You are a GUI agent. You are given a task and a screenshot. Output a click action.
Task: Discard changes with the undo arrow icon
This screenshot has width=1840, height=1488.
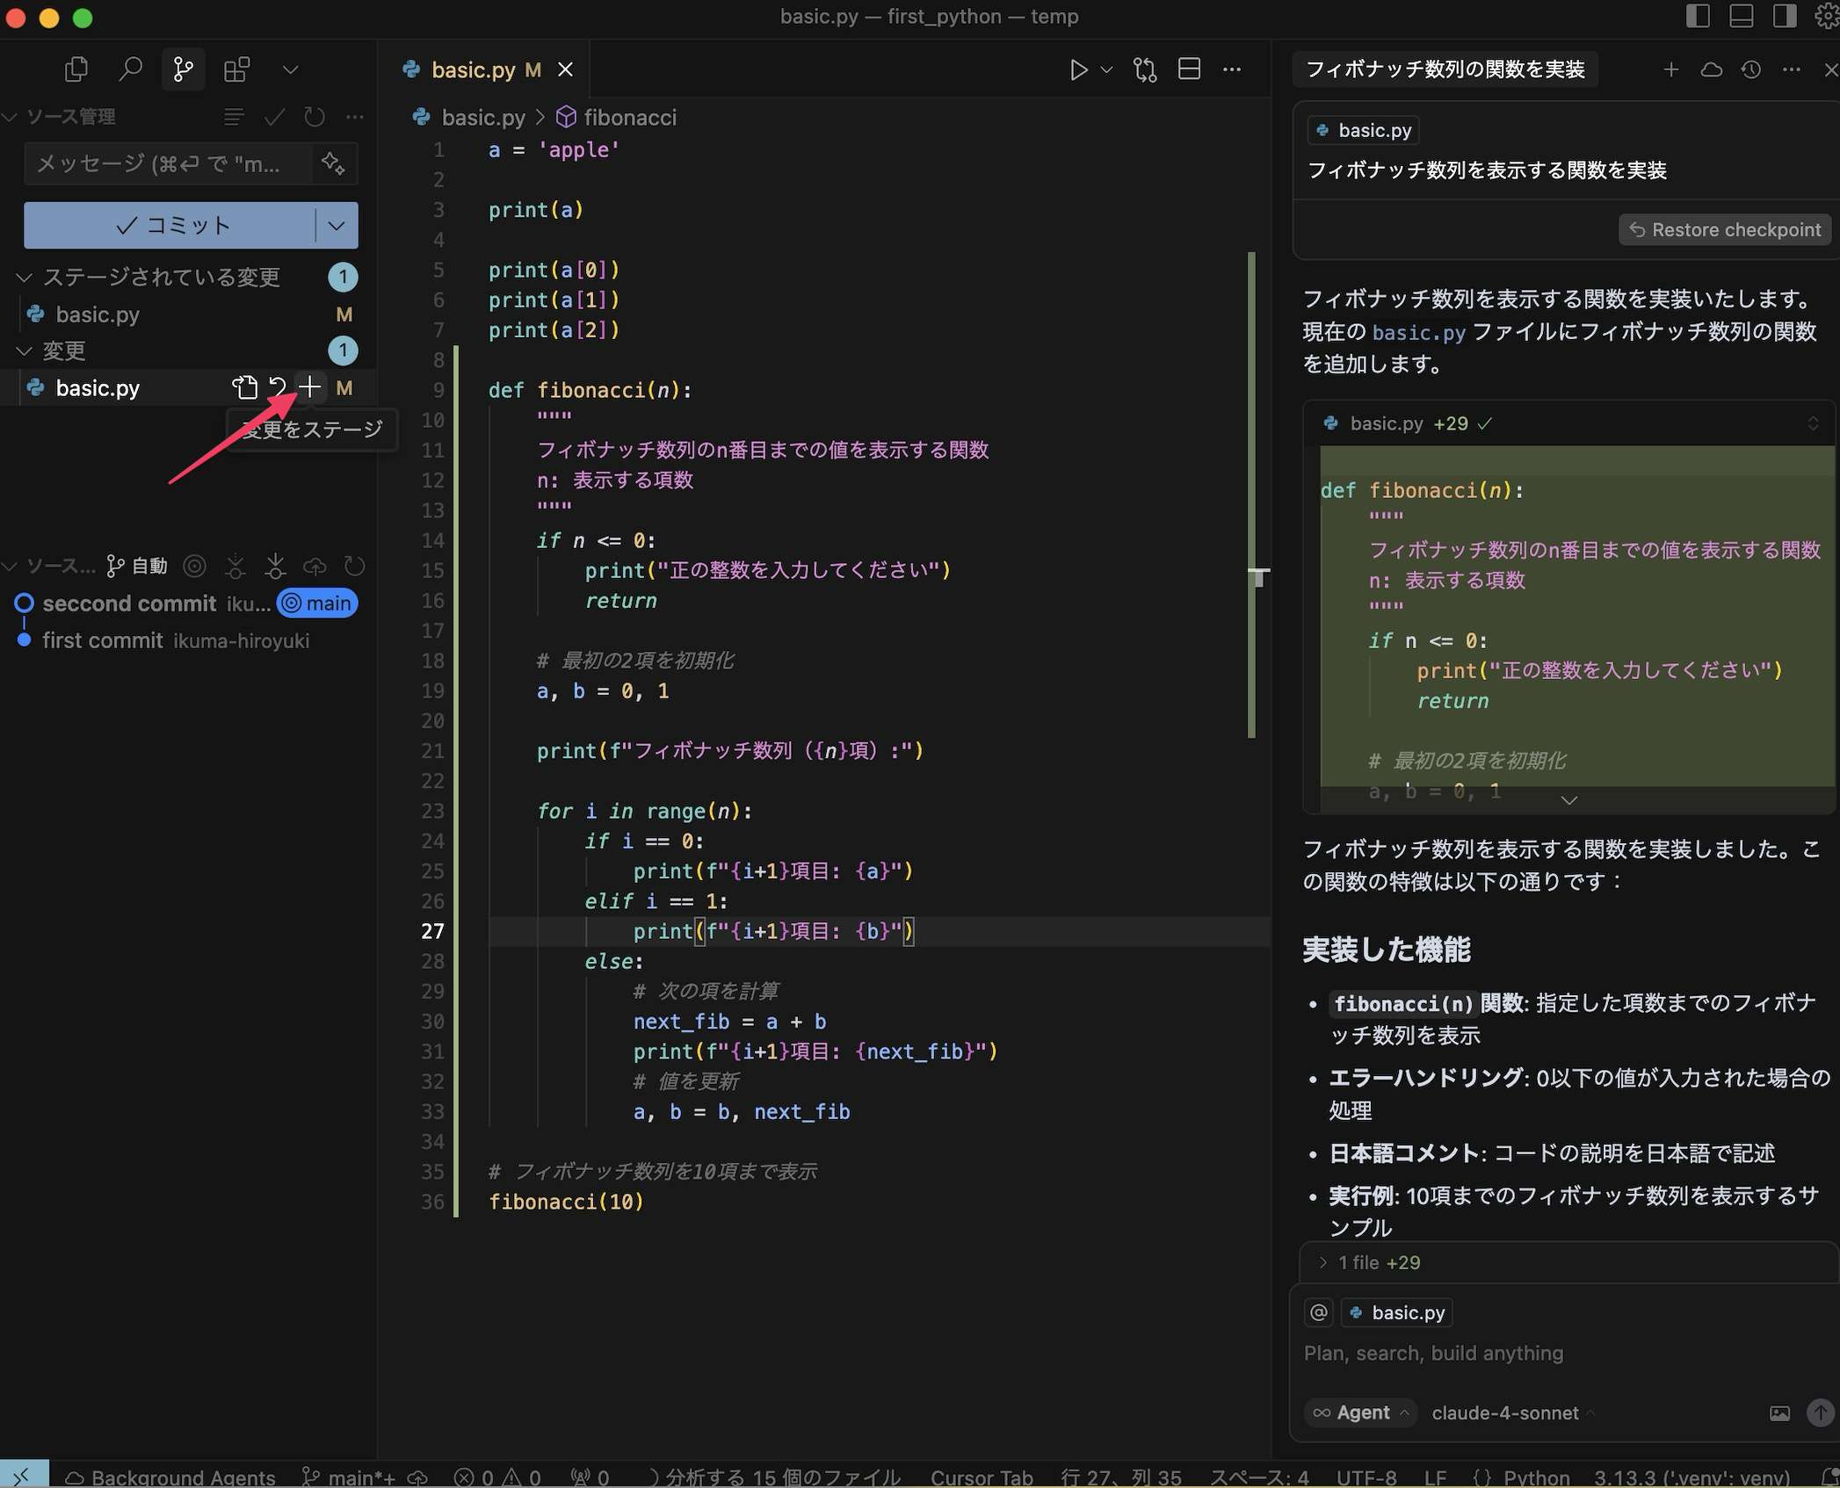pos(278,387)
